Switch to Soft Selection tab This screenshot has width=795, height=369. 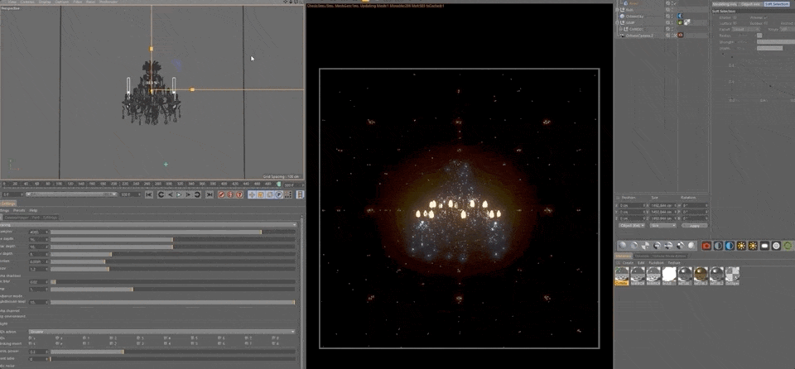777,4
